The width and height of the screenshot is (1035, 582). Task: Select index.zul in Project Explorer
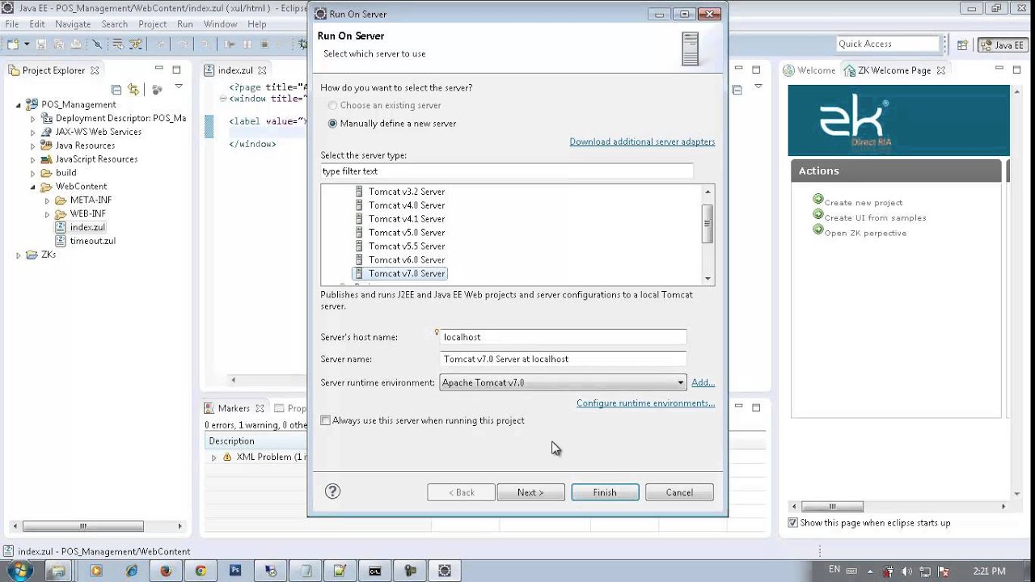(x=87, y=227)
